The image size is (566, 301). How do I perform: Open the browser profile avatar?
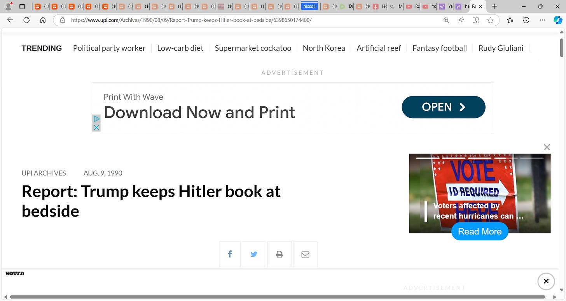tap(7, 6)
